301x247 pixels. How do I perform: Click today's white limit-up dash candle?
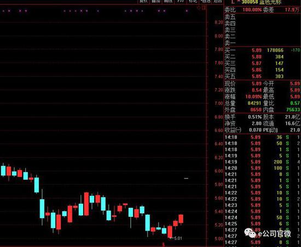(x=186, y=179)
